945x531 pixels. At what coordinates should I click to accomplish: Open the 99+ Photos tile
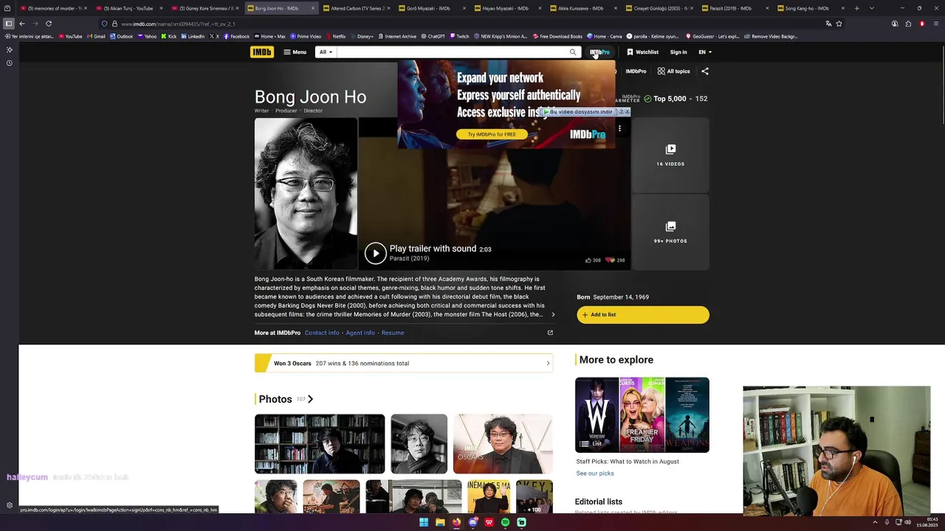[670, 232]
